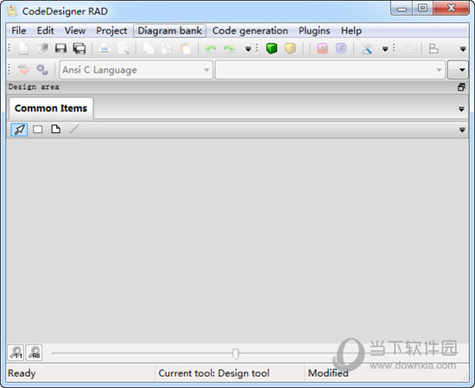Click the Print Preview icon
The height and width of the screenshot is (388, 475).
coord(123,48)
